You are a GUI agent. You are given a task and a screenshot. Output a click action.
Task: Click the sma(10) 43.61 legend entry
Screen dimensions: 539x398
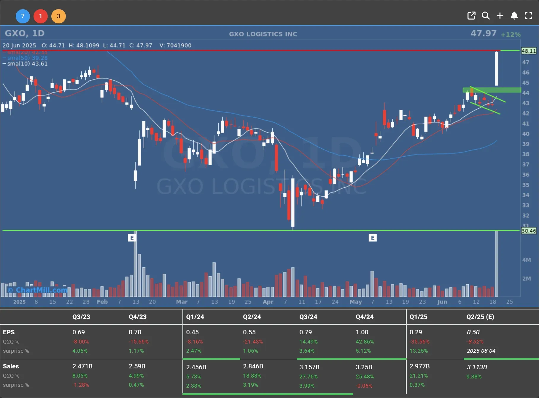click(25, 64)
